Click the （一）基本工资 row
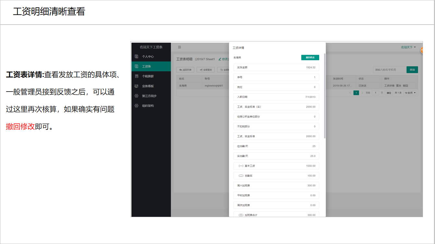Image resolution: width=435 pixels, height=244 pixels. click(x=276, y=166)
